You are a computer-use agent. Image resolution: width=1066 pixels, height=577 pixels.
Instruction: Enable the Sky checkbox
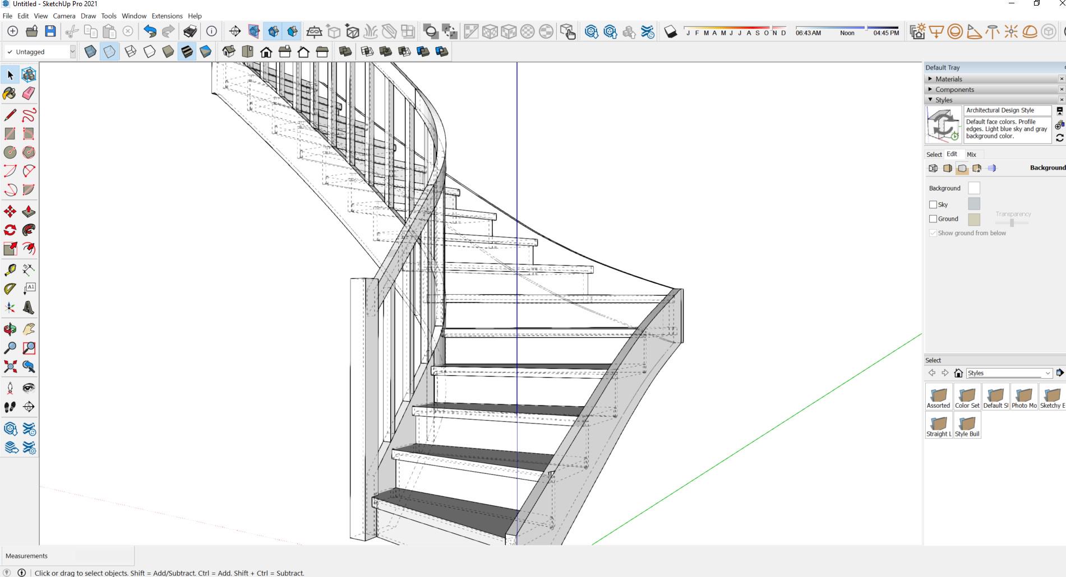click(933, 204)
